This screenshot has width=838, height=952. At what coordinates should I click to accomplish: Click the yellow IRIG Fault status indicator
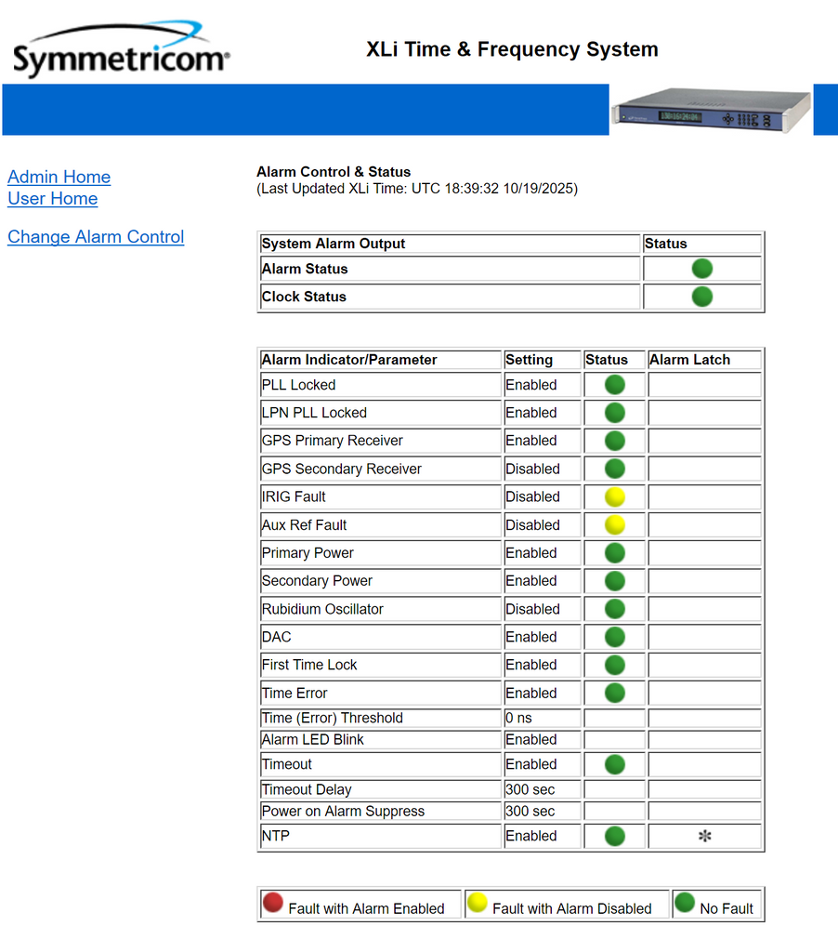pos(614,496)
